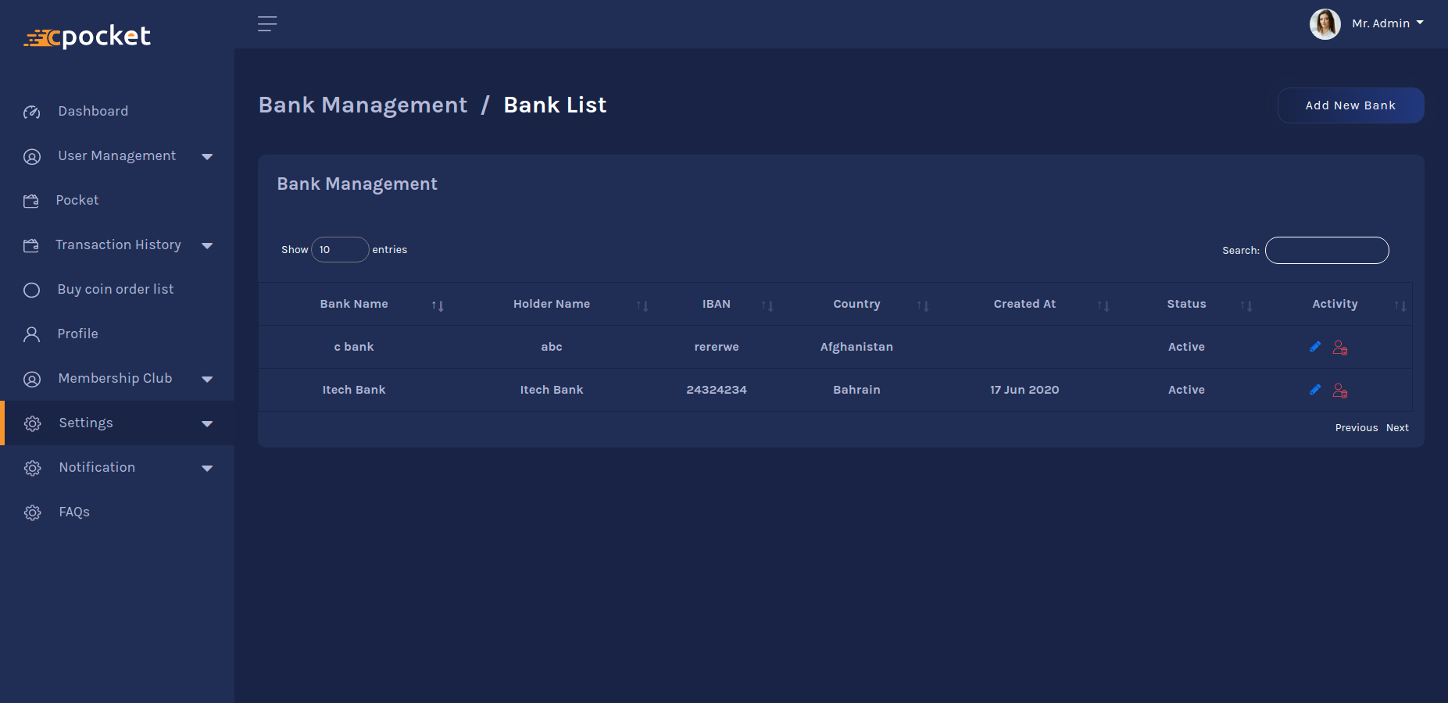Image resolution: width=1448 pixels, height=703 pixels.
Task: Click the Add New Bank button
Action: [x=1350, y=105]
